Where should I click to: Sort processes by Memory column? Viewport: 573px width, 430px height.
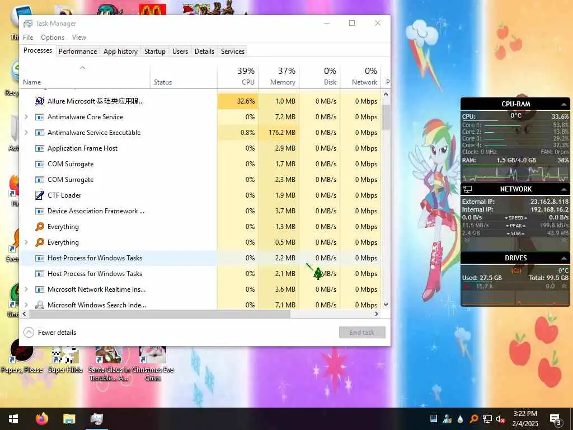point(279,76)
